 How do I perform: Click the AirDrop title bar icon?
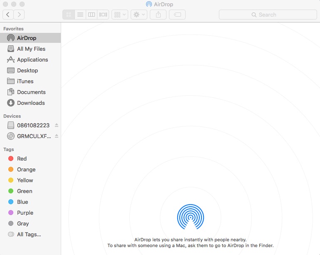(x=149, y=4)
